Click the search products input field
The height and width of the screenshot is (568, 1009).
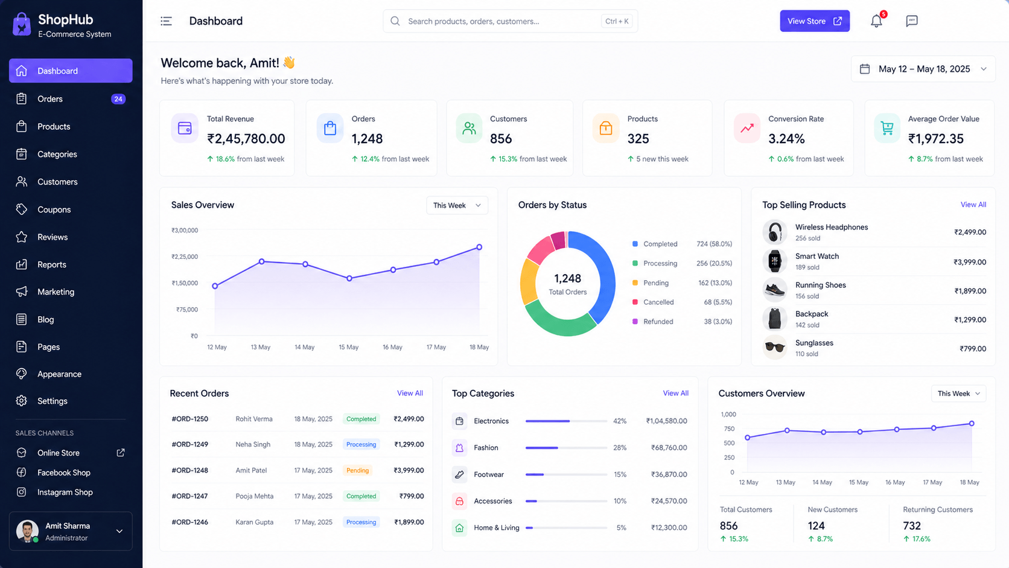point(501,21)
